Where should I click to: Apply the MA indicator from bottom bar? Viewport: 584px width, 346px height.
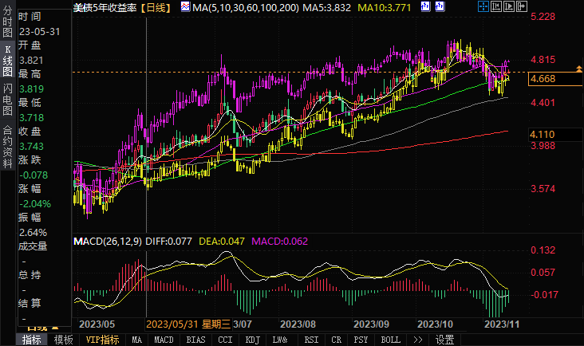point(137,340)
